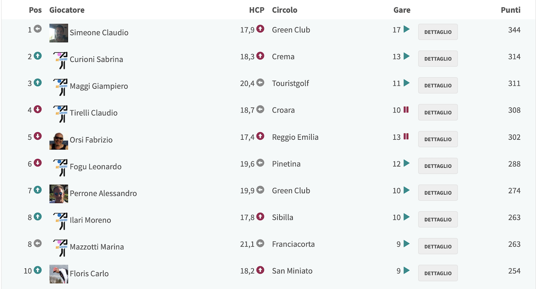Click the red HCP up arrow for Orsi Fabrizio
Screen dimensions: 536x289
260,136
